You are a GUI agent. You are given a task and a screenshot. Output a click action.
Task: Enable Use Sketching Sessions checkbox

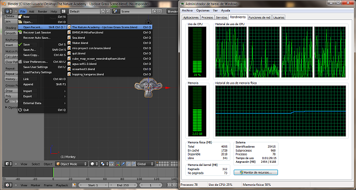click(x=7, y=101)
